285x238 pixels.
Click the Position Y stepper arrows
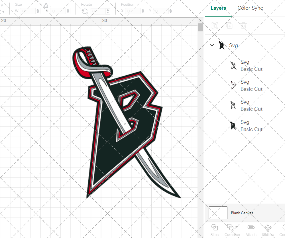pos(171,11)
